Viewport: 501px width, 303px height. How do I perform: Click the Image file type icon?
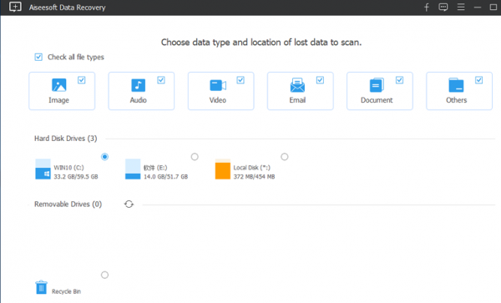click(x=58, y=85)
